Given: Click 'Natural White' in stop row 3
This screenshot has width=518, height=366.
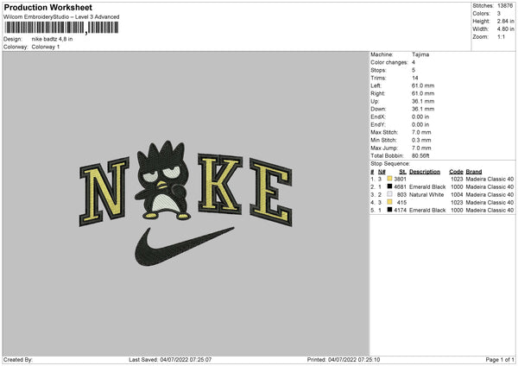Looking at the screenshot, I should [426, 194].
